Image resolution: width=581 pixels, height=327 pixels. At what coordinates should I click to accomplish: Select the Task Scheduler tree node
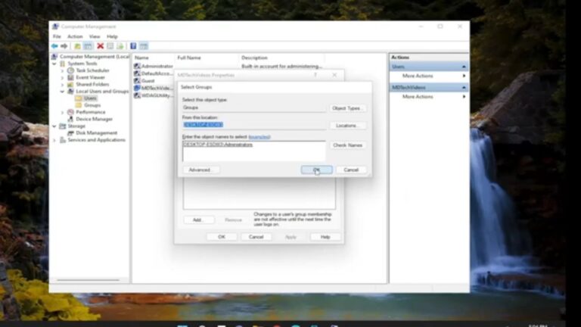(x=92, y=70)
